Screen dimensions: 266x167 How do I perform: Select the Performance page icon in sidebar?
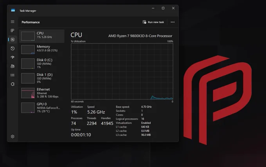pyautogui.click(x=13, y=40)
